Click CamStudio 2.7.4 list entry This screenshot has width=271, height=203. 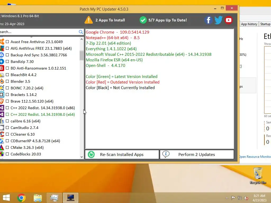click(x=25, y=128)
